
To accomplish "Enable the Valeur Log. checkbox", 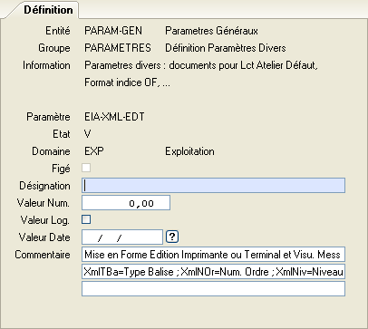I will tap(86, 219).
